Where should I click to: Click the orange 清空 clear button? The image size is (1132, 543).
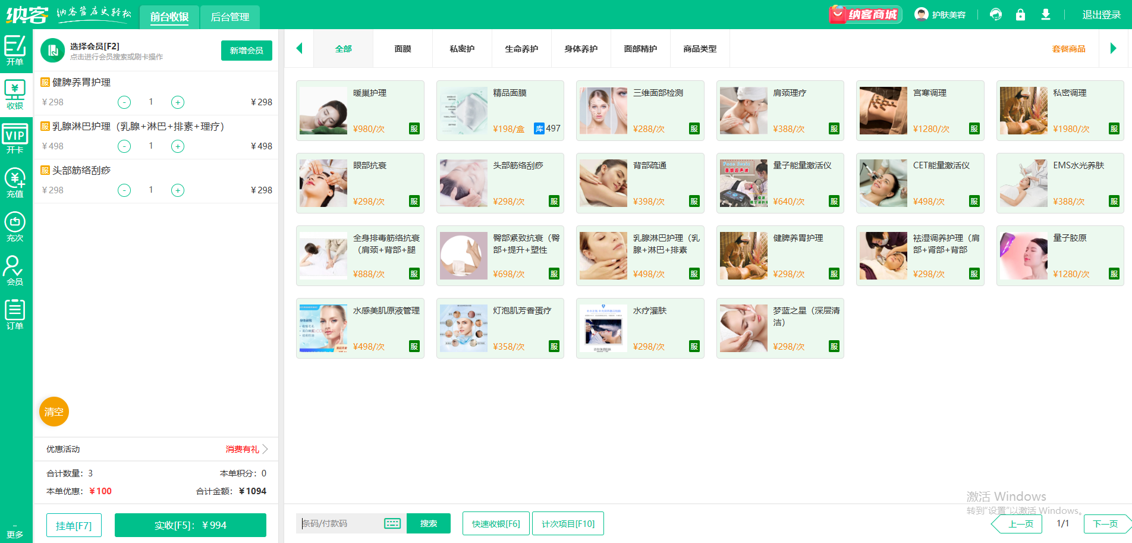(54, 412)
